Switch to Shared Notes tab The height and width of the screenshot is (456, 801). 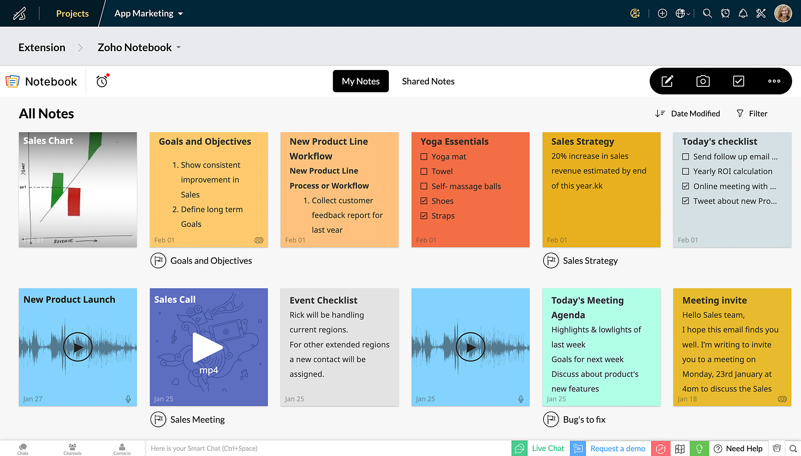(428, 81)
